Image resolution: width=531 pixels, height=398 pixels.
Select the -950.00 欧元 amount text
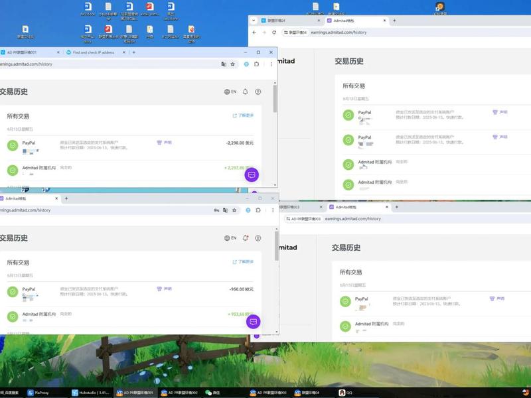241,289
